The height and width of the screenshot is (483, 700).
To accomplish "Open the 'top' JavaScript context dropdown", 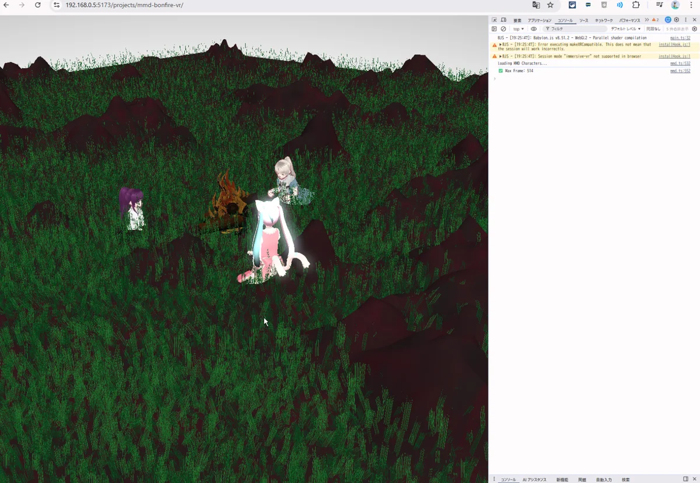I will pos(519,29).
